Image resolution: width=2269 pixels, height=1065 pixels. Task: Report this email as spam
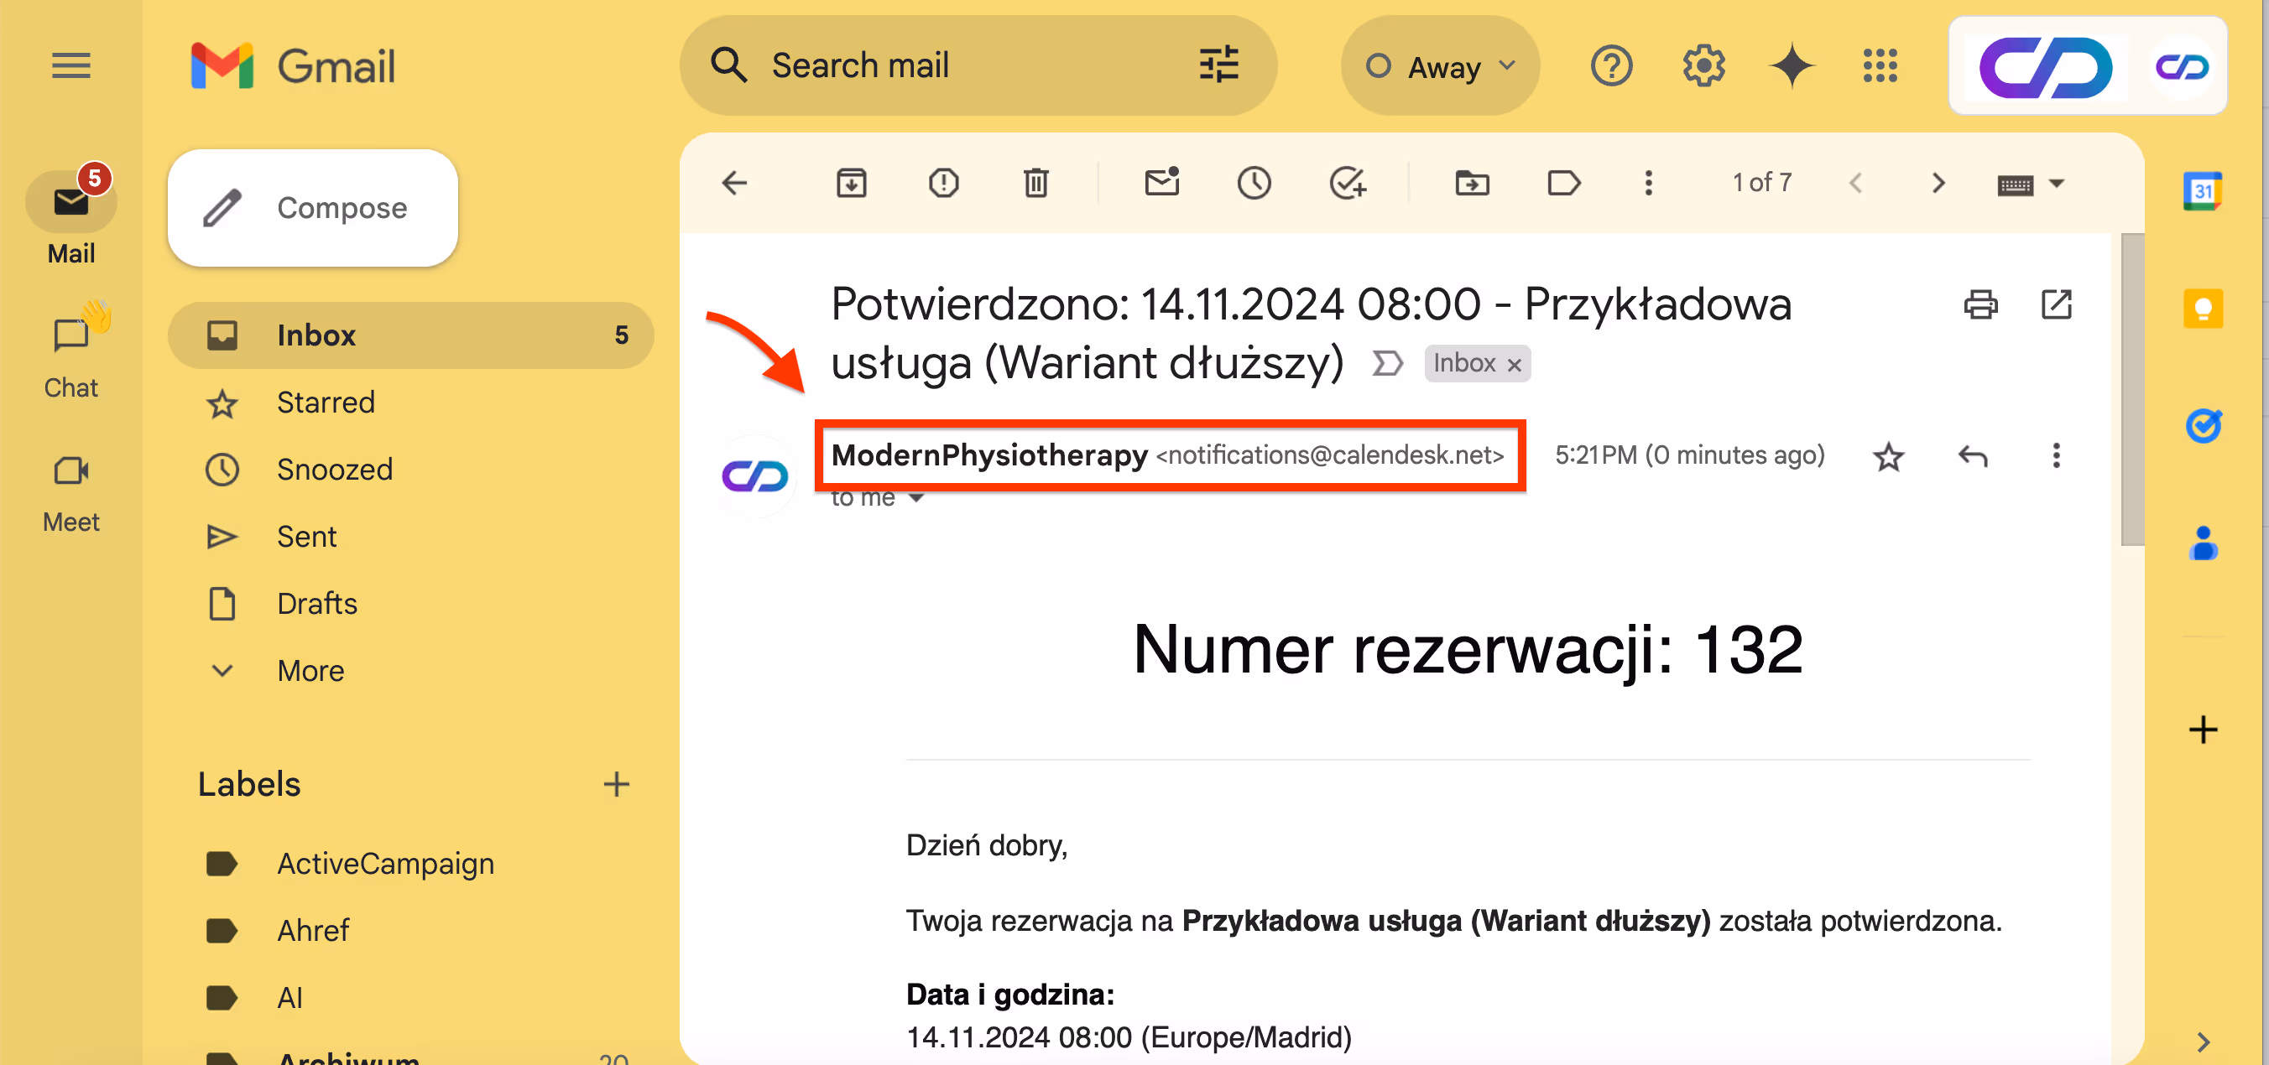click(943, 182)
